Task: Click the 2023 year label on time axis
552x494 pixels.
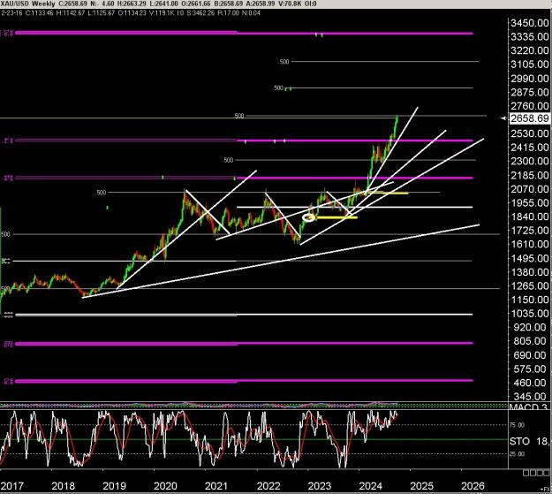Action: pos(320,486)
